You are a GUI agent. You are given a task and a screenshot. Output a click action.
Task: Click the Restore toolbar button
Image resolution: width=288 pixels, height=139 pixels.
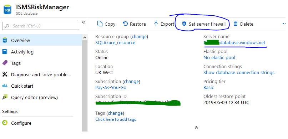click(x=134, y=24)
